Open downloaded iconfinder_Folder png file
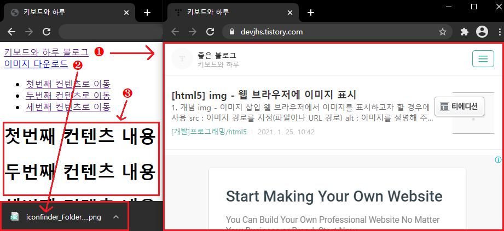504x231 pixels. 63,217
